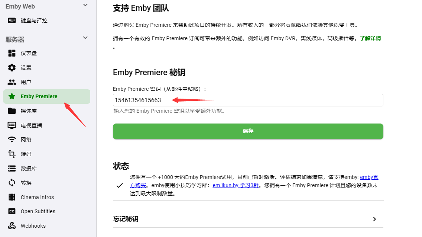Follow the em.ikun.by 学习3群 link
Screen dimensions: 422x237
coord(236,185)
